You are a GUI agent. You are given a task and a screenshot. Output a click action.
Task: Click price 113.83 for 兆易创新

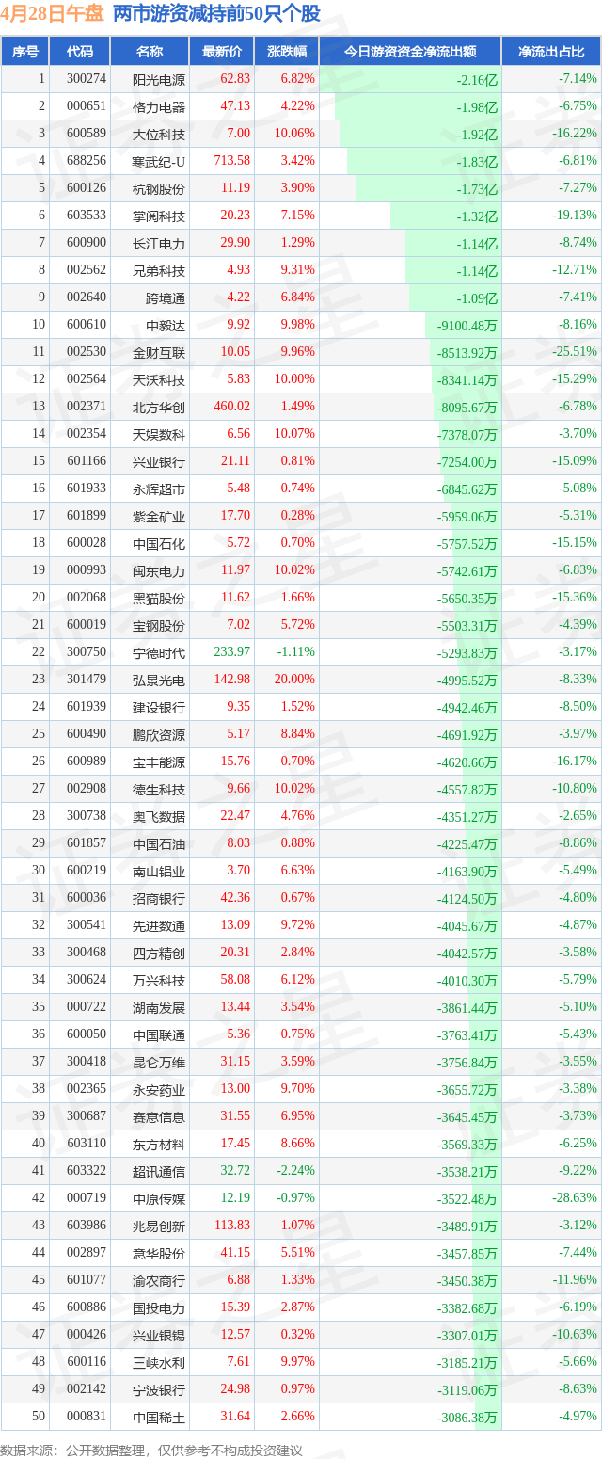tap(230, 1226)
